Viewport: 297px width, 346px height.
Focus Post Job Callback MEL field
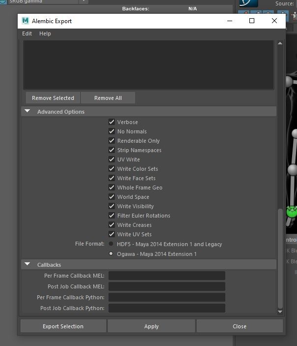pos(166,286)
